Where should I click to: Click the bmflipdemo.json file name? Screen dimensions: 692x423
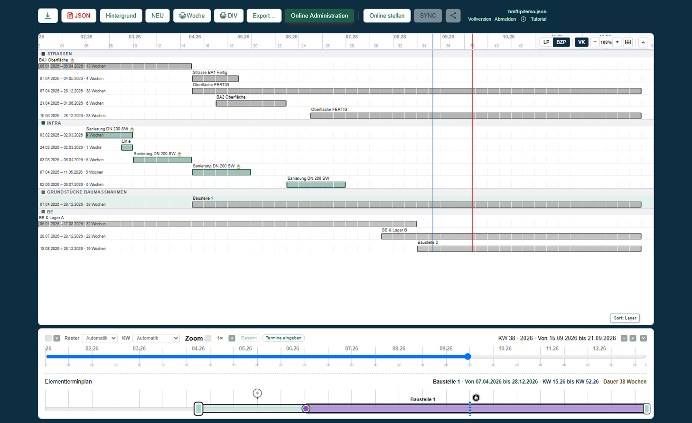pyautogui.click(x=527, y=11)
